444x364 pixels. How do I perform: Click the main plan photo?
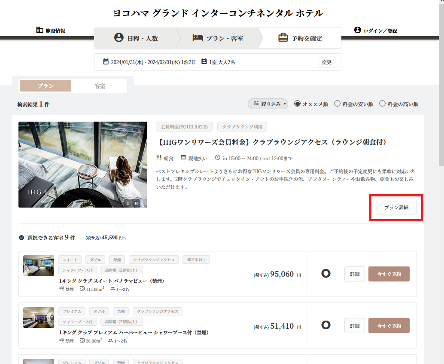[x=83, y=165]
